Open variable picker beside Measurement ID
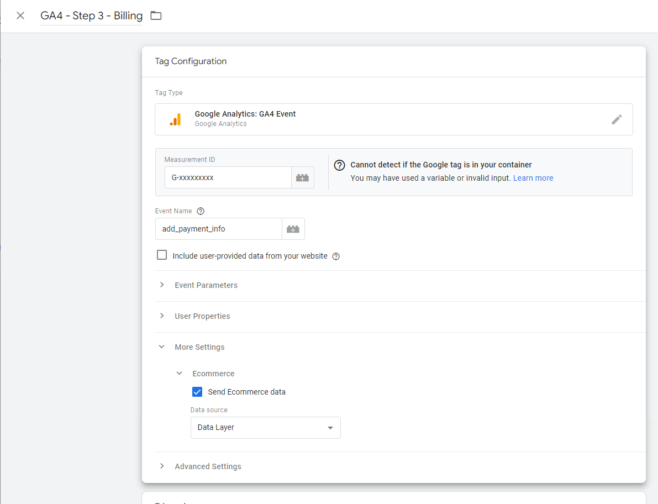The height and width of the screenshot is (504, 658). (x=303, y=177)
